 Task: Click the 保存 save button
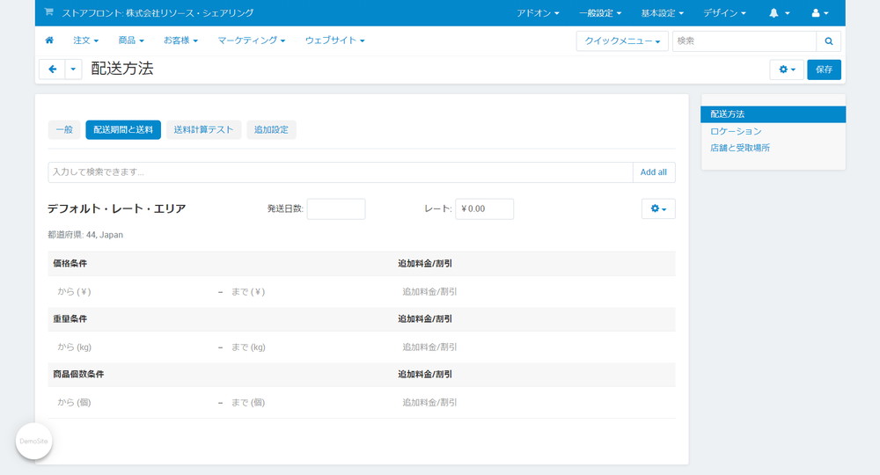pos(824,69)
